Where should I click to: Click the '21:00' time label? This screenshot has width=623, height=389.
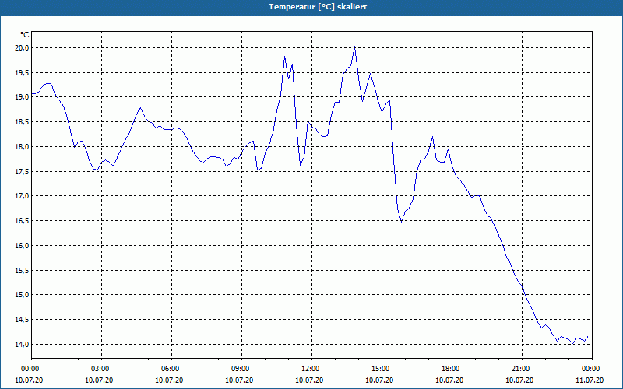tap(522, 369)
